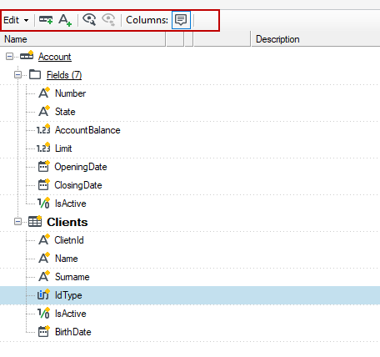Click the text icon beside Clients Name field

[44, 258]
